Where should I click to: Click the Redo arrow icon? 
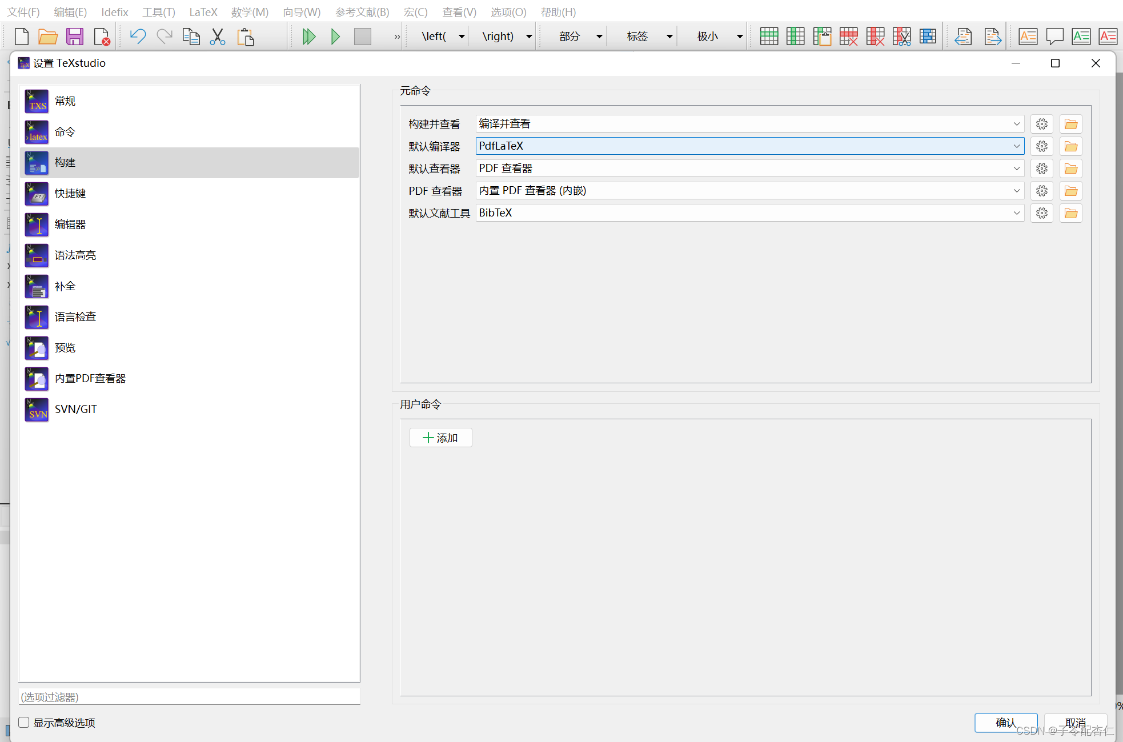point(165,37)
